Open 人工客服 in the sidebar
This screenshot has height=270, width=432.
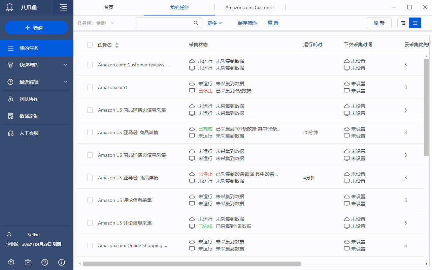[x=37, y=133]
